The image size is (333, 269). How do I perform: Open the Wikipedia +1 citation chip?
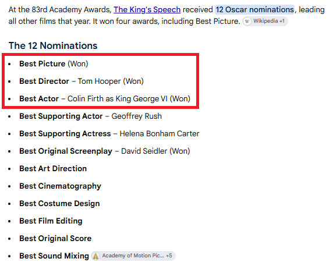click(265, 21)
